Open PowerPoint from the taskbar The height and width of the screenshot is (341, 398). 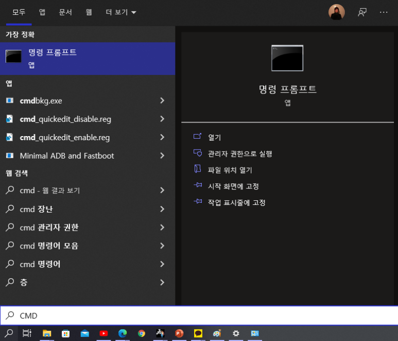[179, 333]
